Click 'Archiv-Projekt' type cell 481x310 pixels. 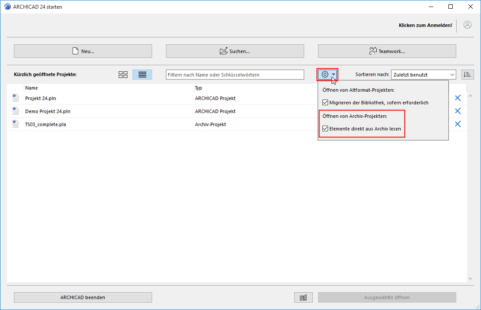pos(210,124)
